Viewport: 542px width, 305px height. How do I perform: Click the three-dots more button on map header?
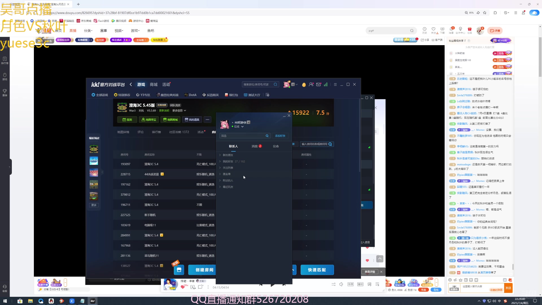pos(207,120)
